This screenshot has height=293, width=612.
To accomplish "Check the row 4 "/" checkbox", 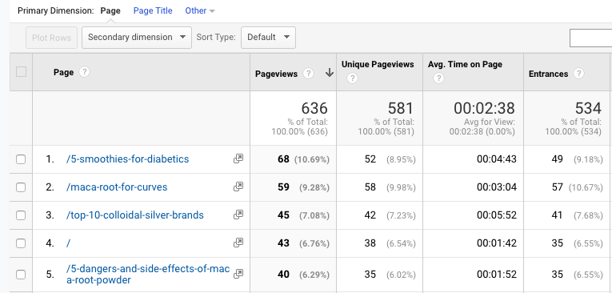I will pos(21,243).
